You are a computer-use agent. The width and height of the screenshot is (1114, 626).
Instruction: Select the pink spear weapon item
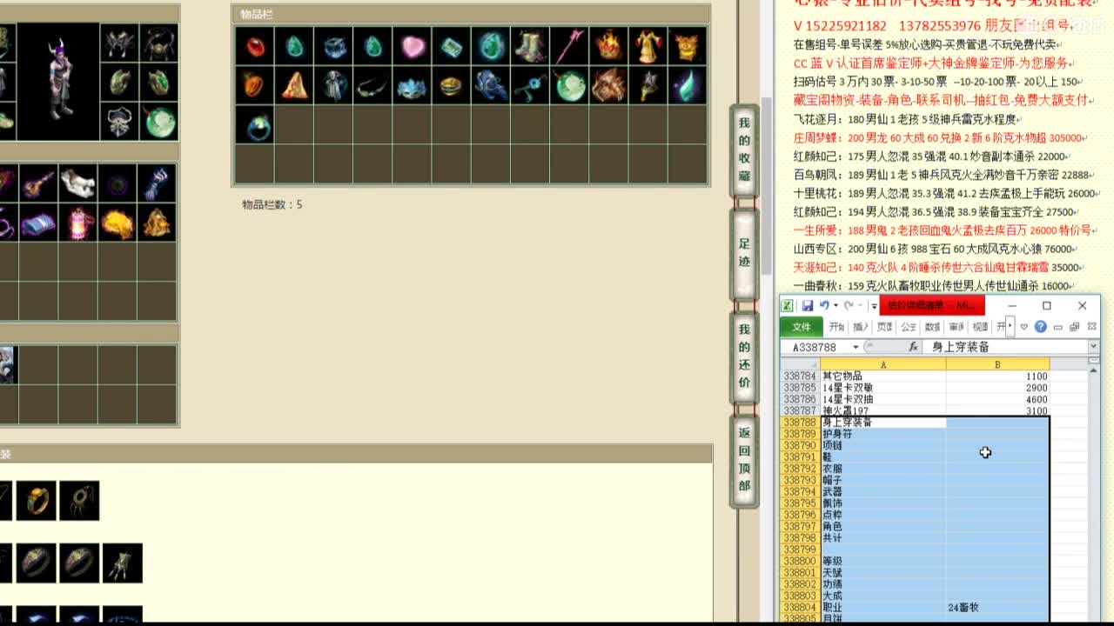[x=569, y=46]
